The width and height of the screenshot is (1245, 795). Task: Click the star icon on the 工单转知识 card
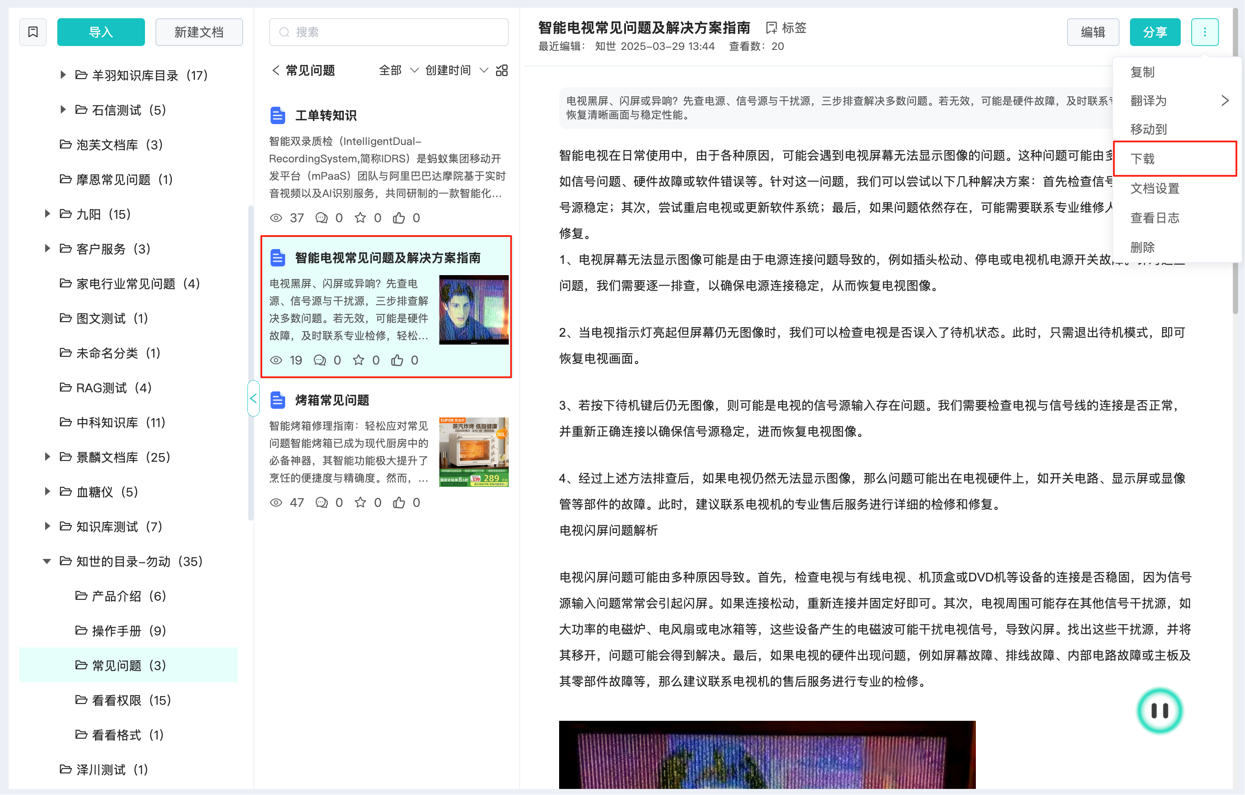coord(360,217)
